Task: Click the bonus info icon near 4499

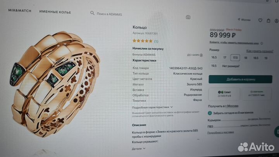Action: click(201, 55)
